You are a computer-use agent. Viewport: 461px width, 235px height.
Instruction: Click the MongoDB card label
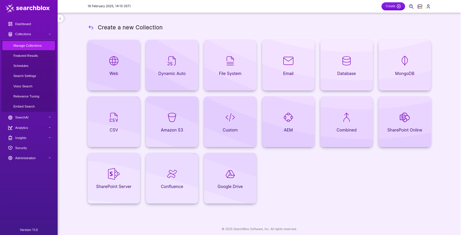click(x=405, y=74)
